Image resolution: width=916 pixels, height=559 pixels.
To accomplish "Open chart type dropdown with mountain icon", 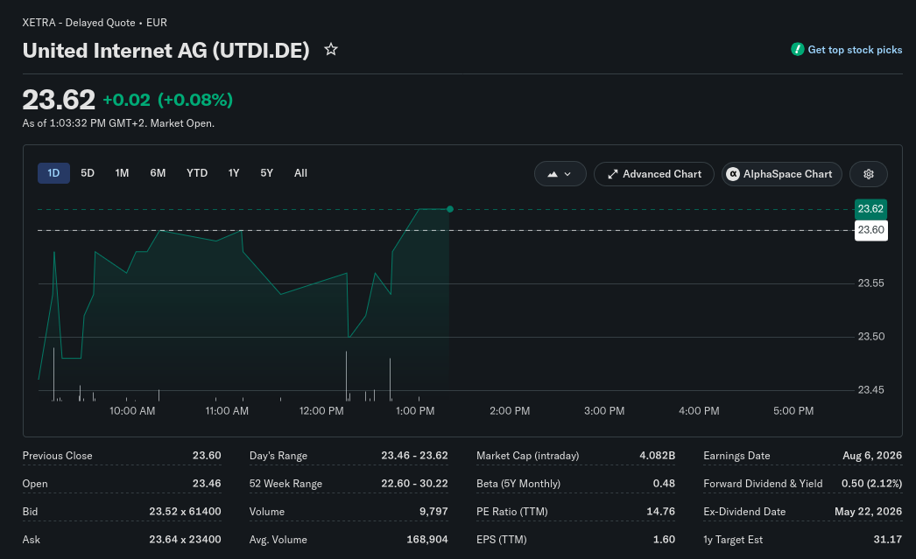I will (x=560, y=174).
